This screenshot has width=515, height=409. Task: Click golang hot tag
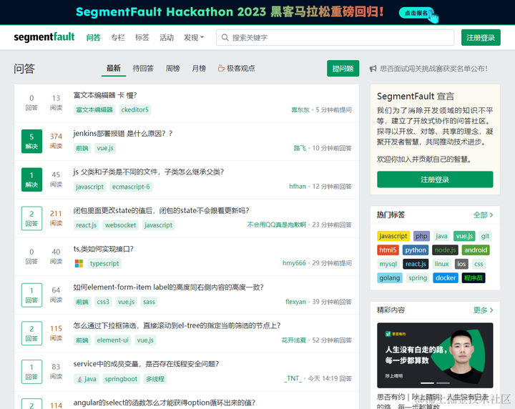[x=390, y=278]
